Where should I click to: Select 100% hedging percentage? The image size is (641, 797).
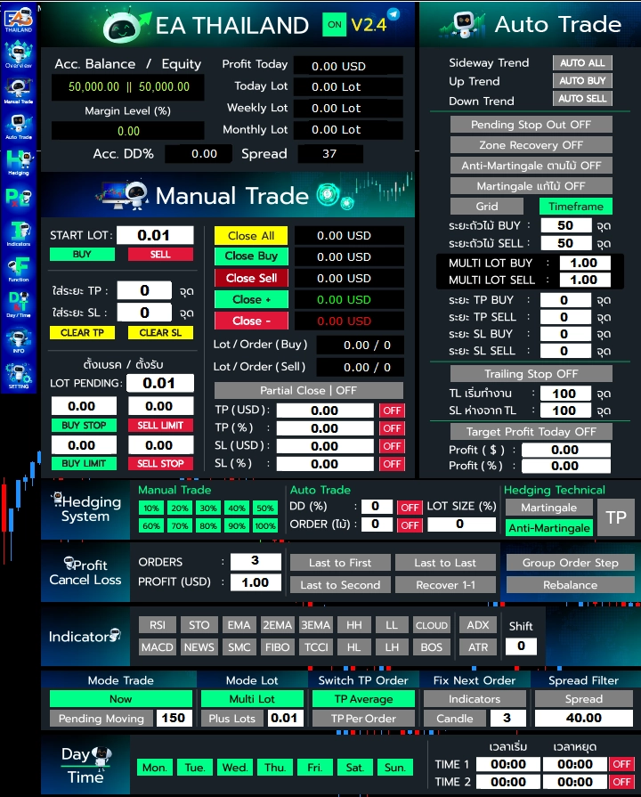tap(264, 525)
